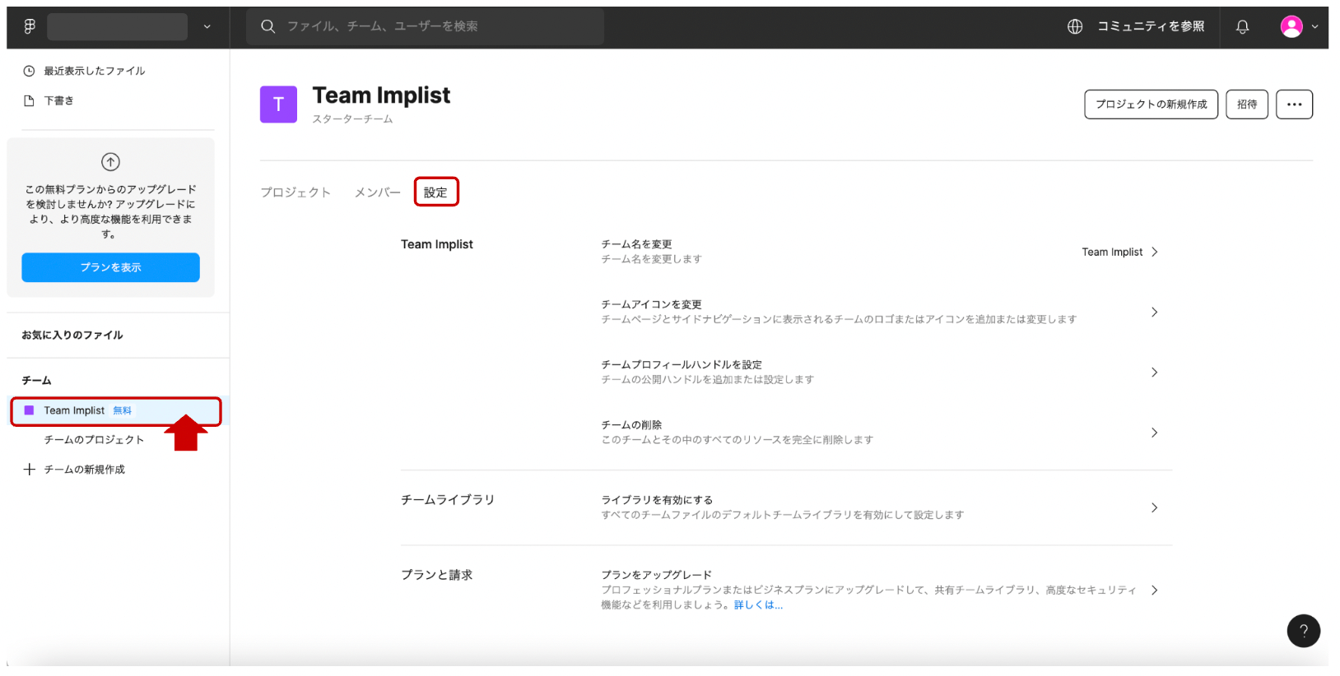
Task: Open チームプロフィールハンドルを設定 setting
Action: point(682,364)
